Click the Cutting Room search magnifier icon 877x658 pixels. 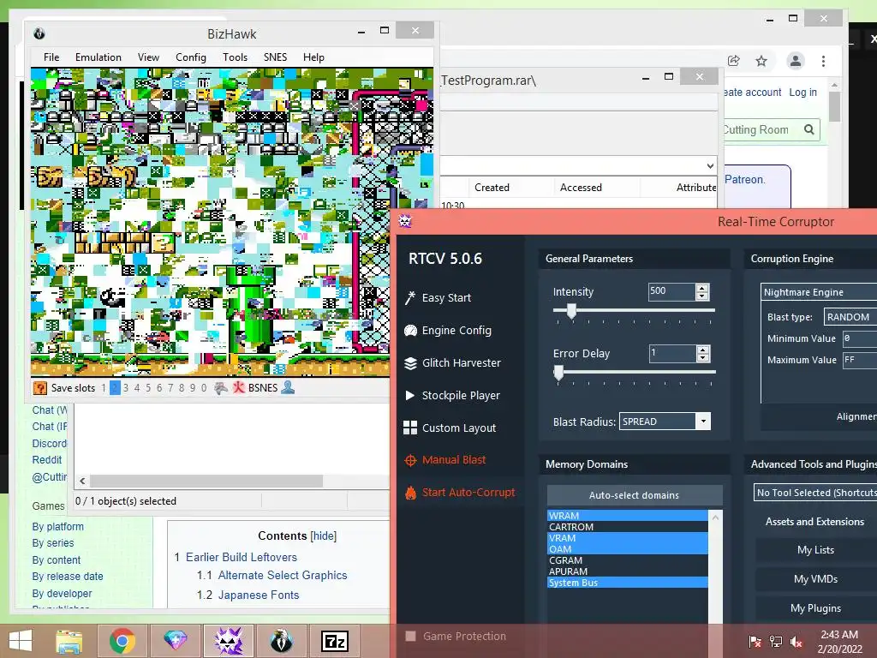tap(808, 129)
